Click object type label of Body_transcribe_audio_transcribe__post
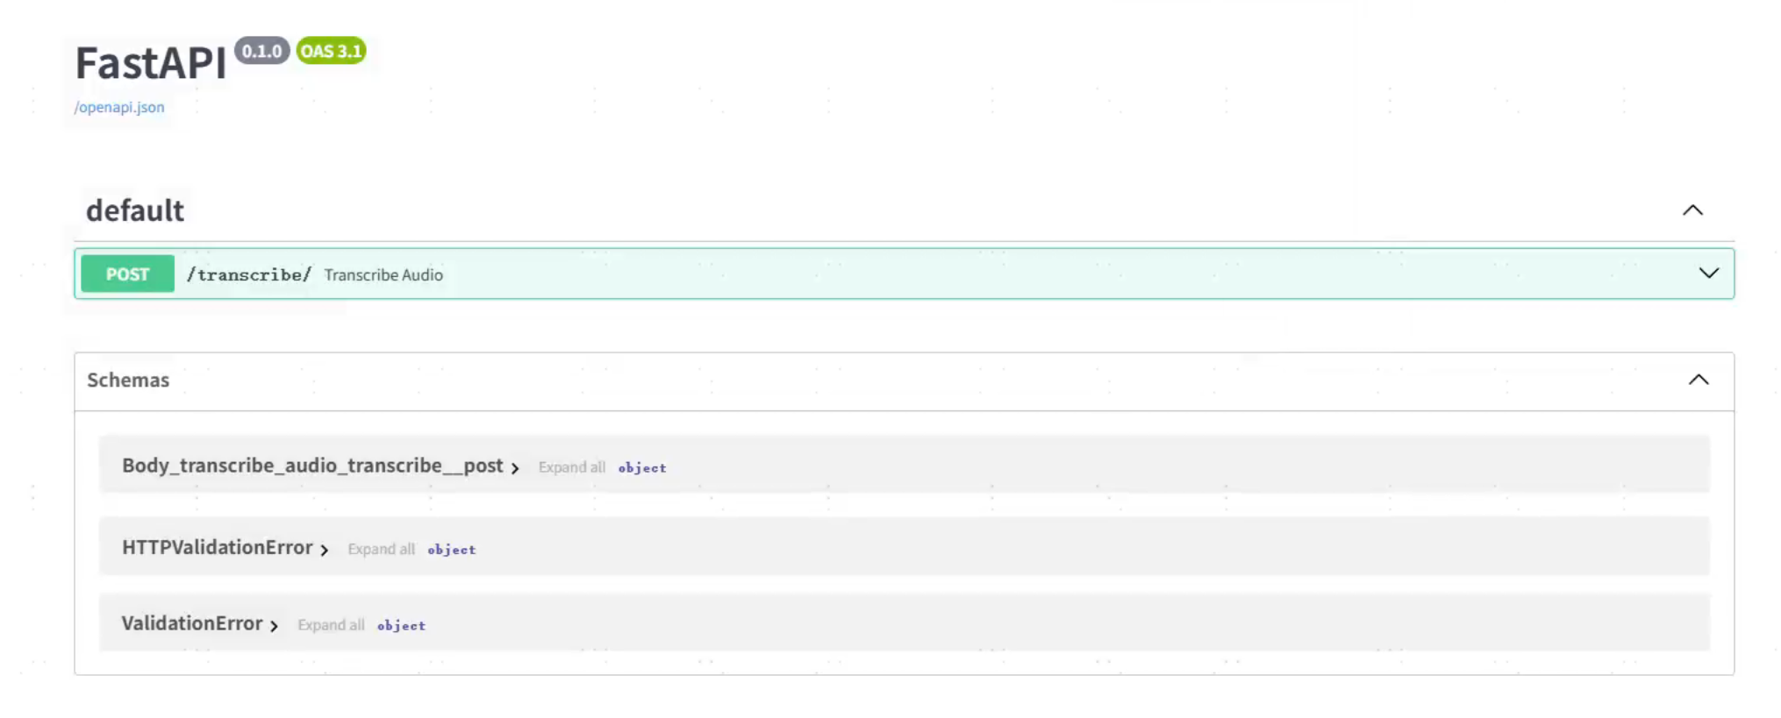The image size is (1781, 718). [x=642, y=468]
